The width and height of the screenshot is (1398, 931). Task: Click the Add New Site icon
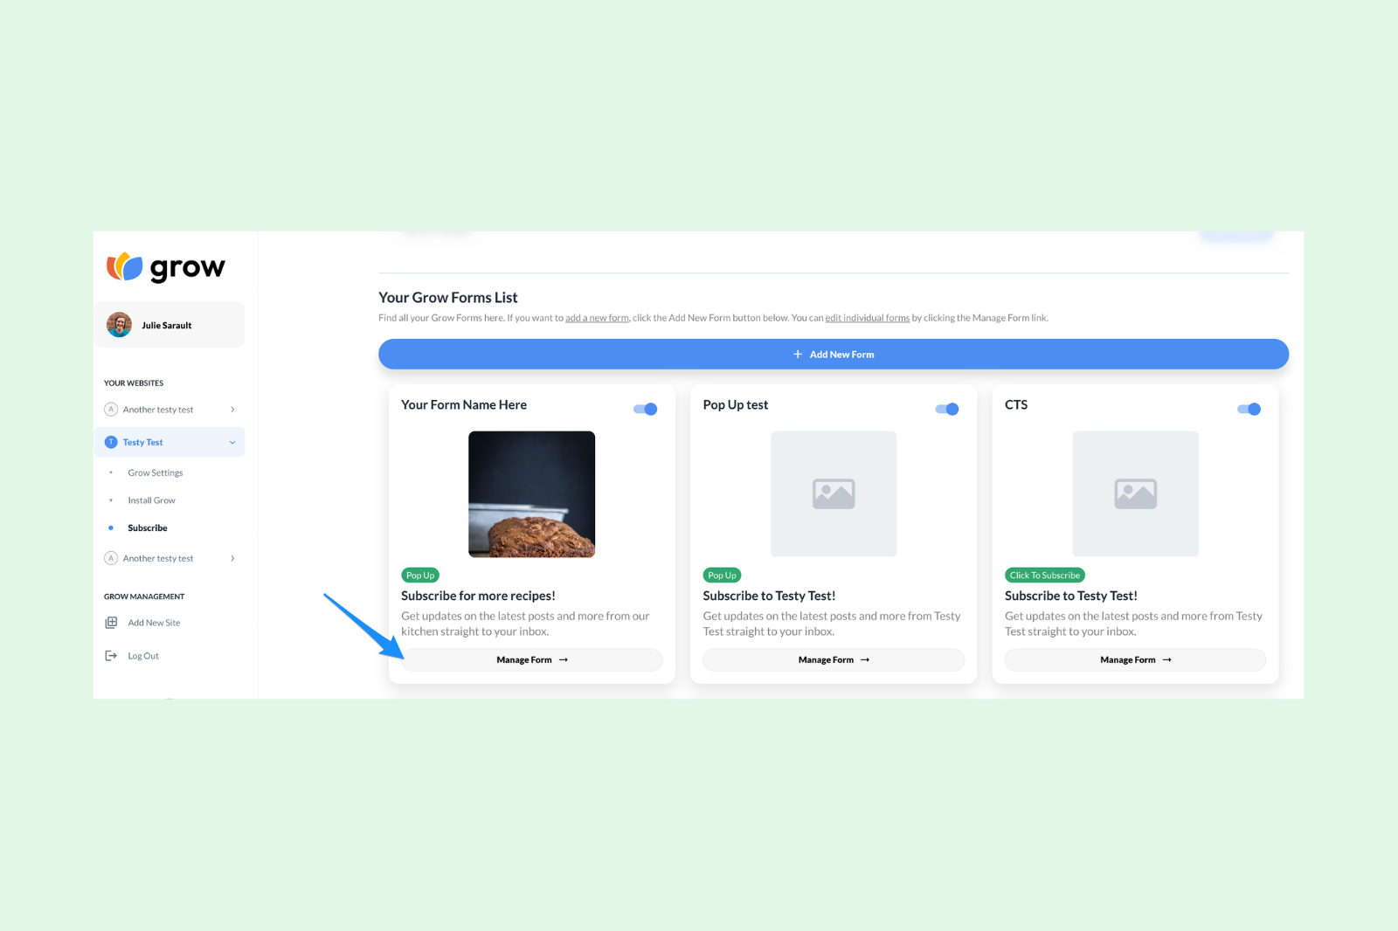(x=111, y=623)
